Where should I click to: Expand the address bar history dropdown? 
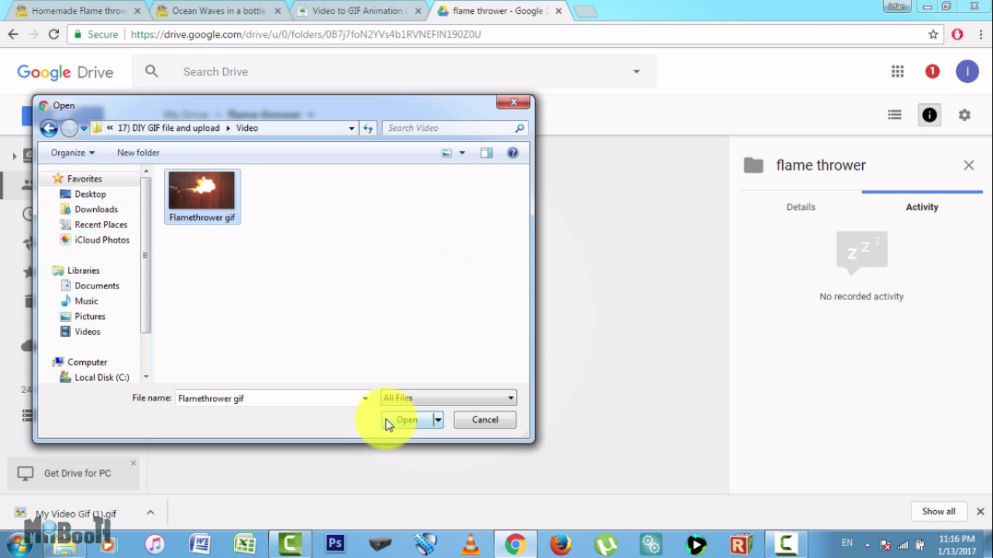352,129
